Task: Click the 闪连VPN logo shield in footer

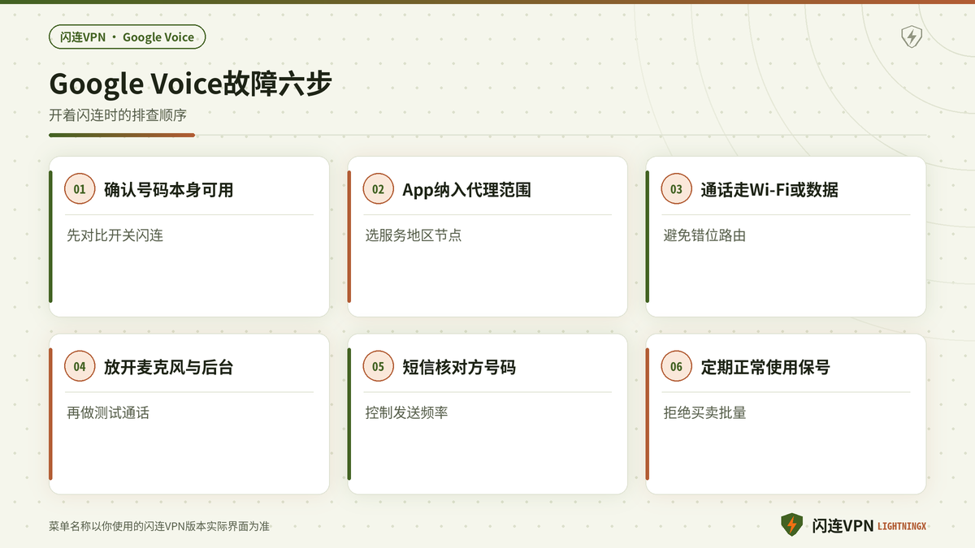Action: point(791,525)
